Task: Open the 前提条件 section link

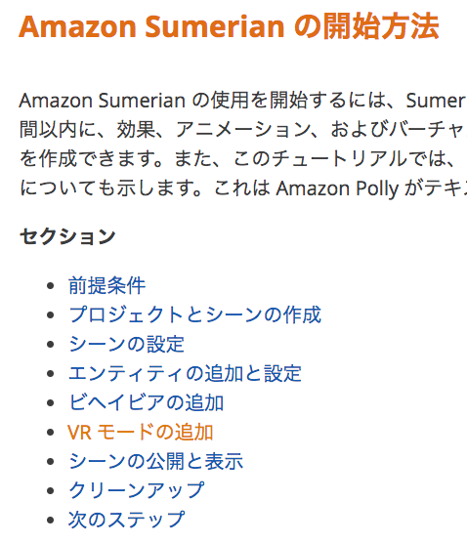Action: click(106, 286)
